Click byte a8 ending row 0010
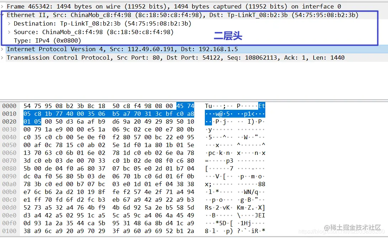The image size is (388, 238). click(191, 114)
